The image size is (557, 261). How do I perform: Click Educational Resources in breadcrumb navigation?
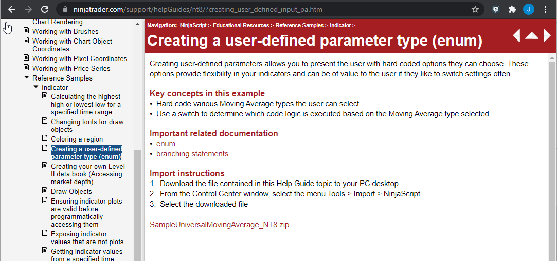coord(241,25)
